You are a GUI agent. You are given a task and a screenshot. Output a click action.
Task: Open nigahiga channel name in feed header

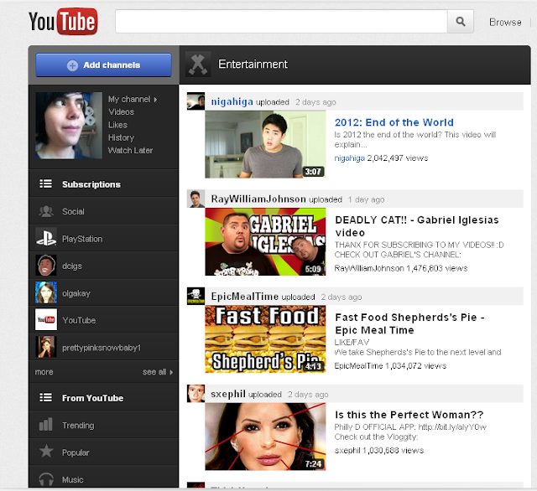[232, 101]
